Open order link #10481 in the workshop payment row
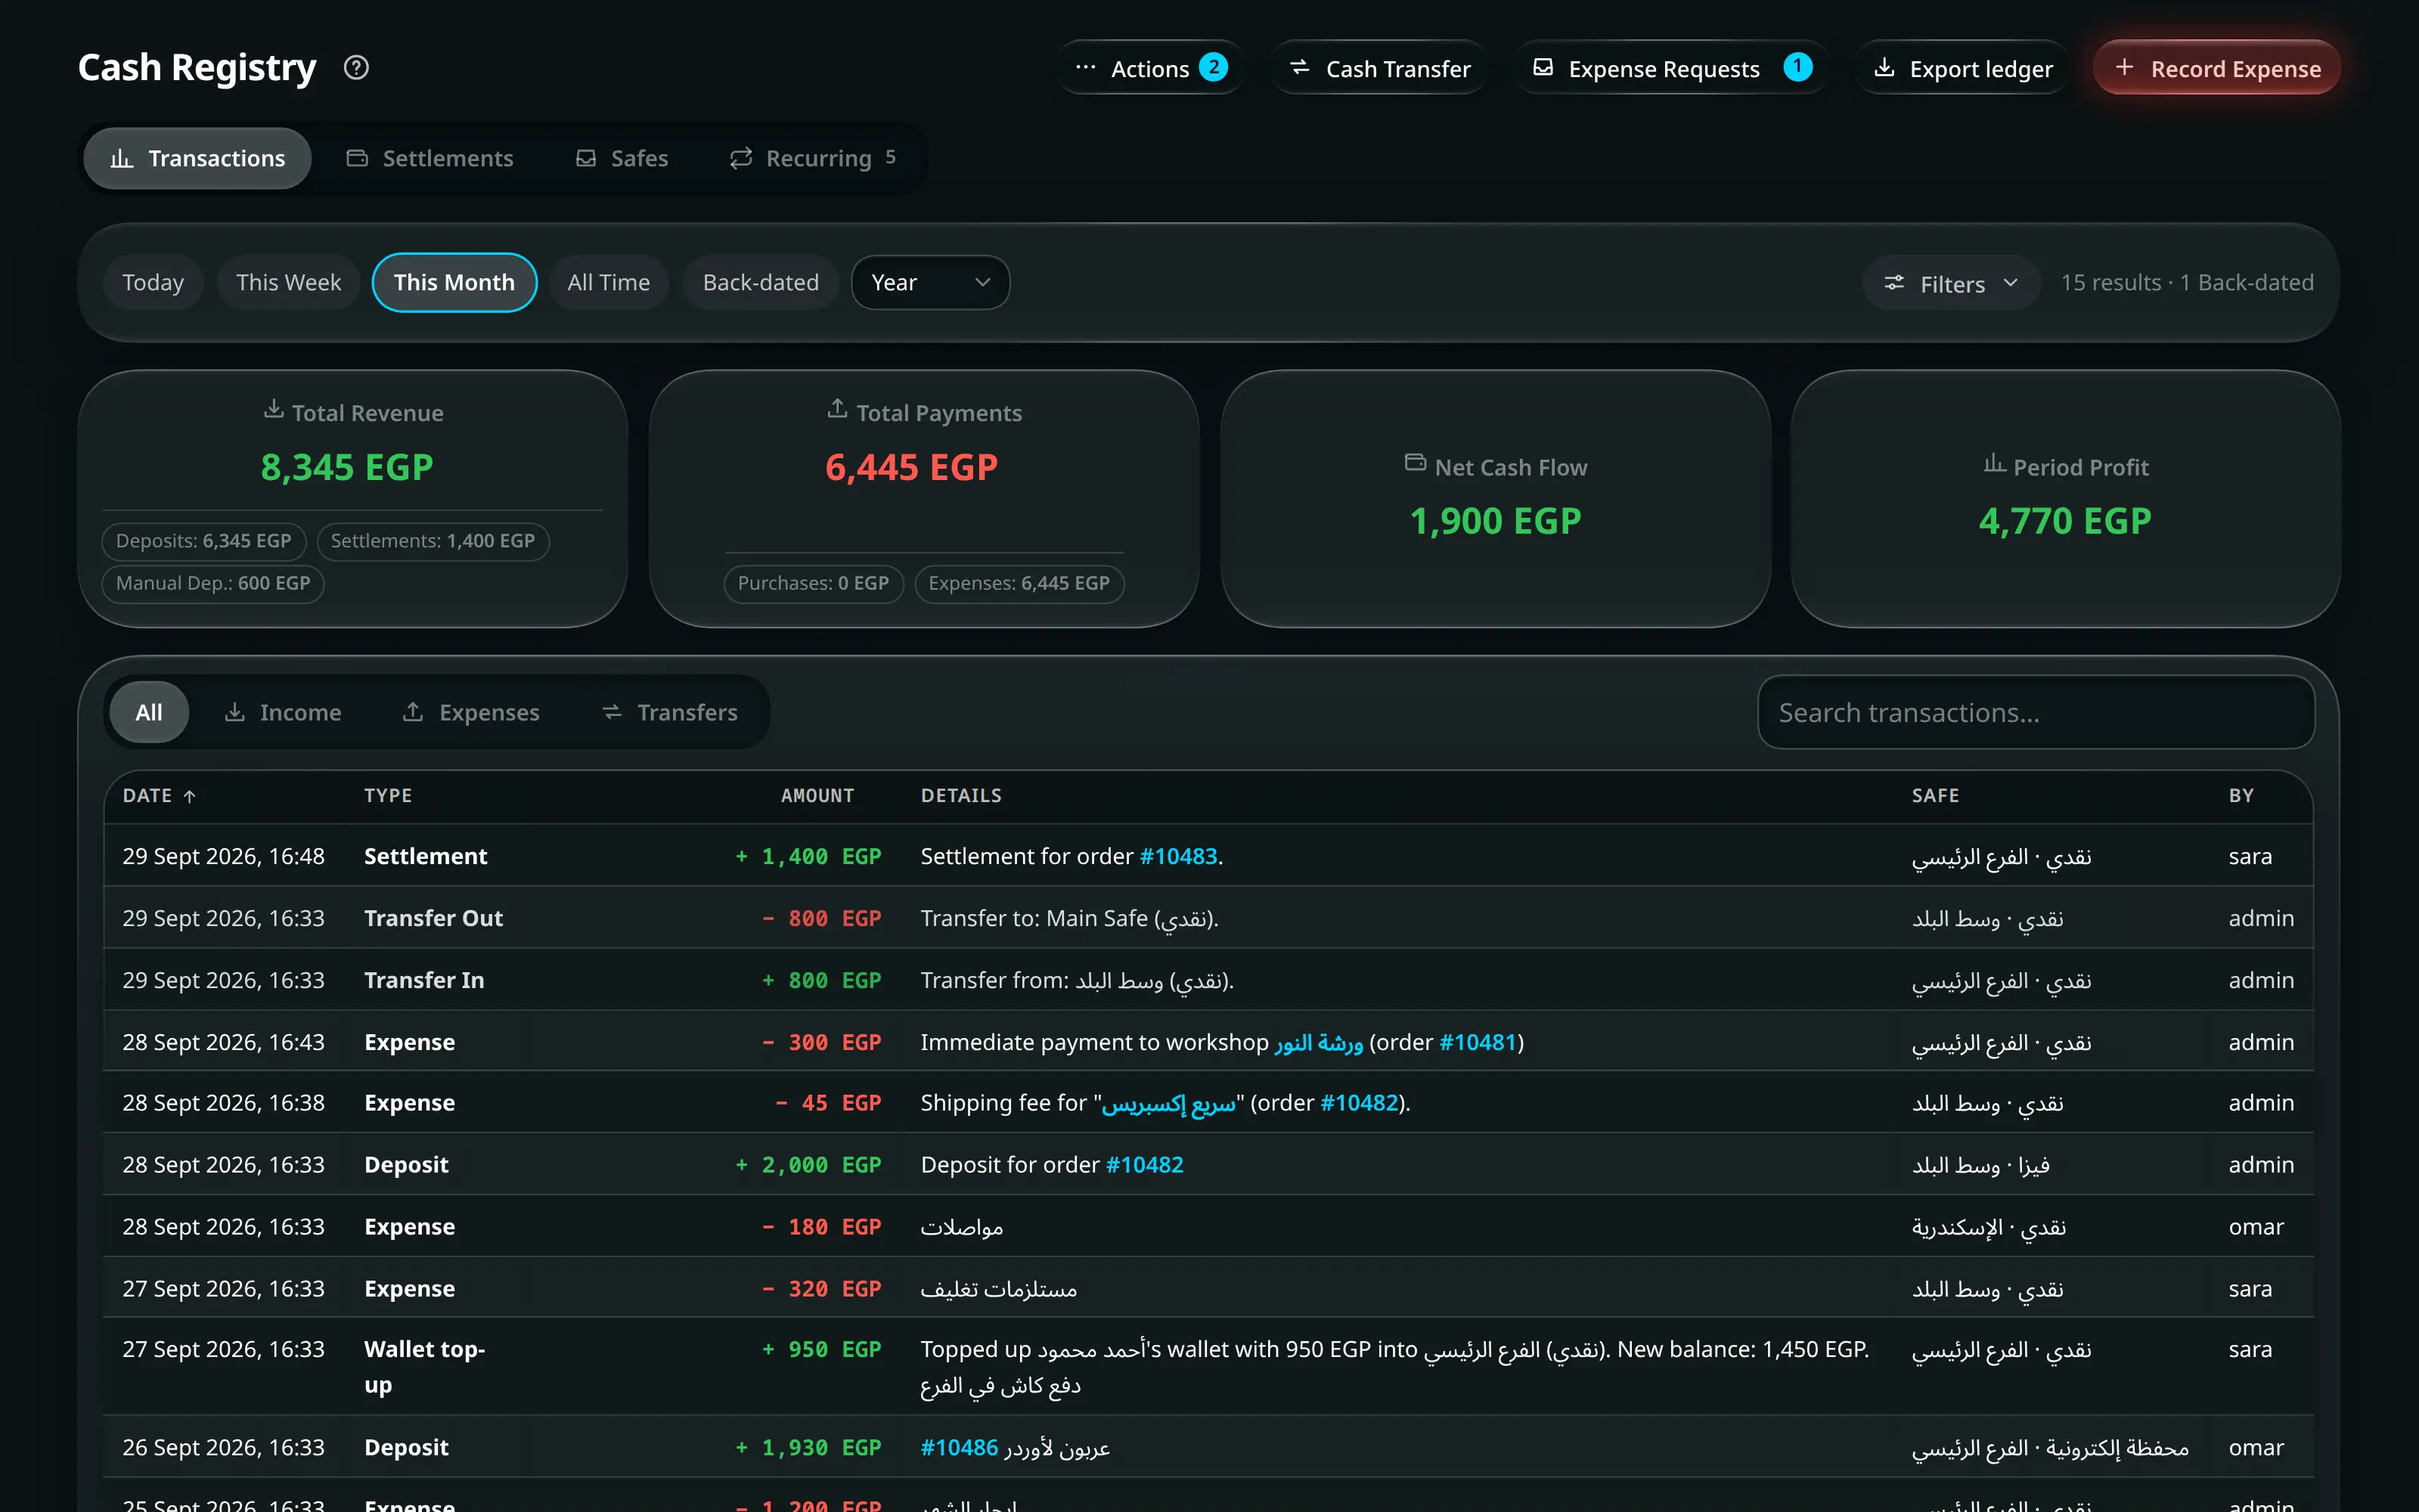The height and width of the screenshot is (1512, 2419). tap(1477, 1042)
